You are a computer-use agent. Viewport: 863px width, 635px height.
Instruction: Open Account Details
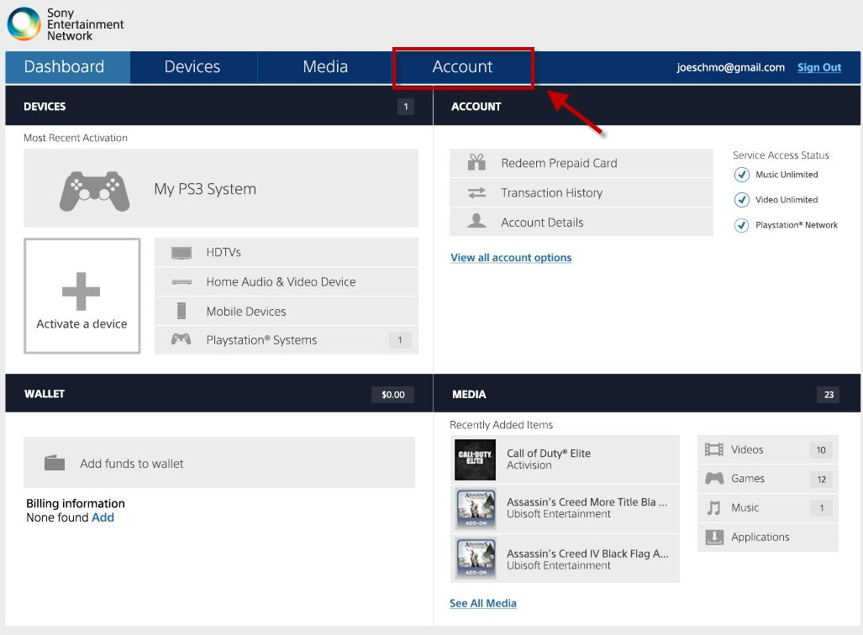pyautogui.click(x=581, y=223)
